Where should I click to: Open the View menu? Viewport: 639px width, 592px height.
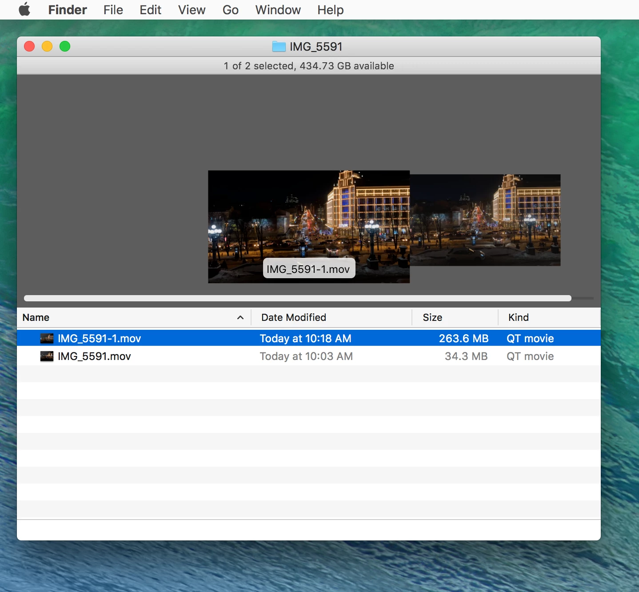pyautogui.click(x=192, y=10)
